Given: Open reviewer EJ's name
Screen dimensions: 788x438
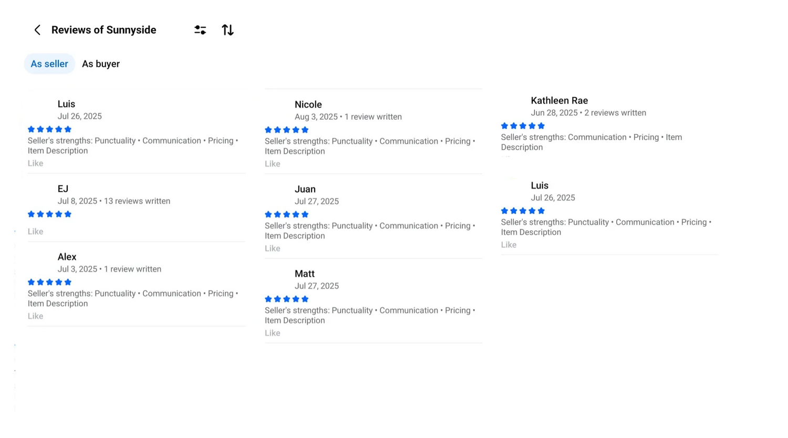Looking at the screenshot, I should point(63,189).
